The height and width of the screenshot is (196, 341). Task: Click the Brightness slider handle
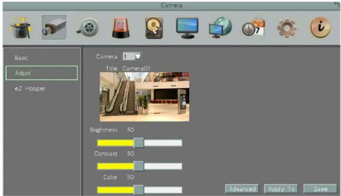[x=139, y=143]
